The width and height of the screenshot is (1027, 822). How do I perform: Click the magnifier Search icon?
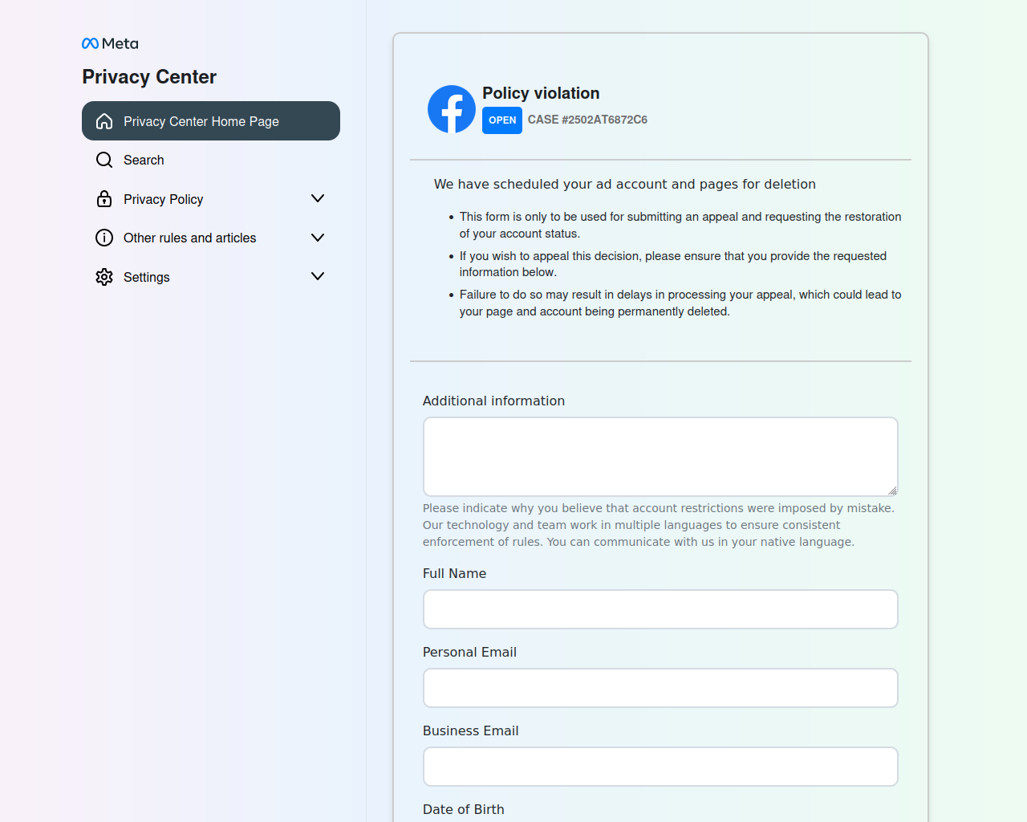[x=104, y=160]
